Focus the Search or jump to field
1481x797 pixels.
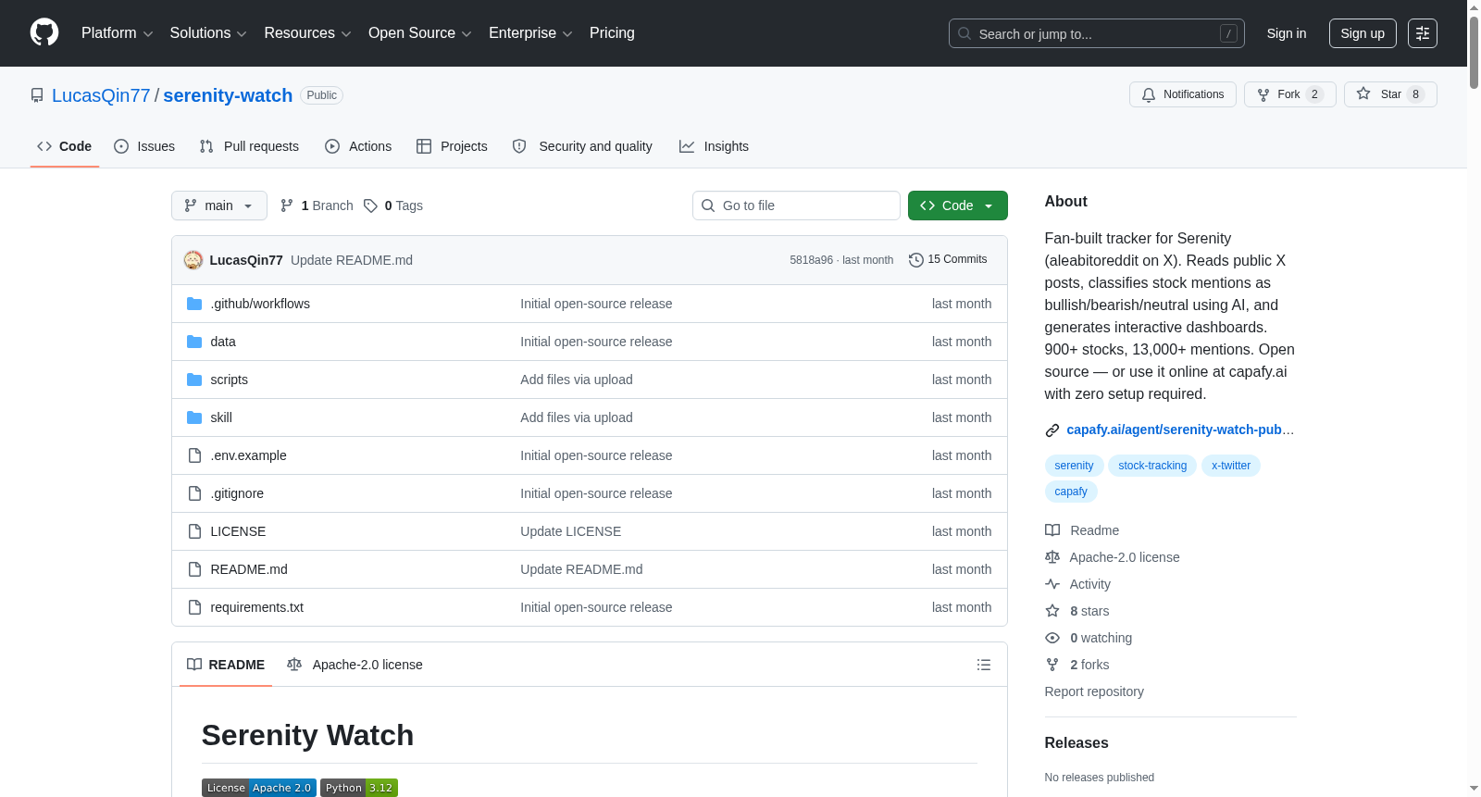(x=1096, y=33)
